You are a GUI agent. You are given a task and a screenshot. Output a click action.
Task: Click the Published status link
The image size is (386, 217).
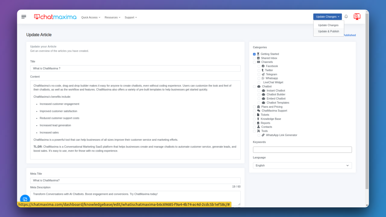350,35
